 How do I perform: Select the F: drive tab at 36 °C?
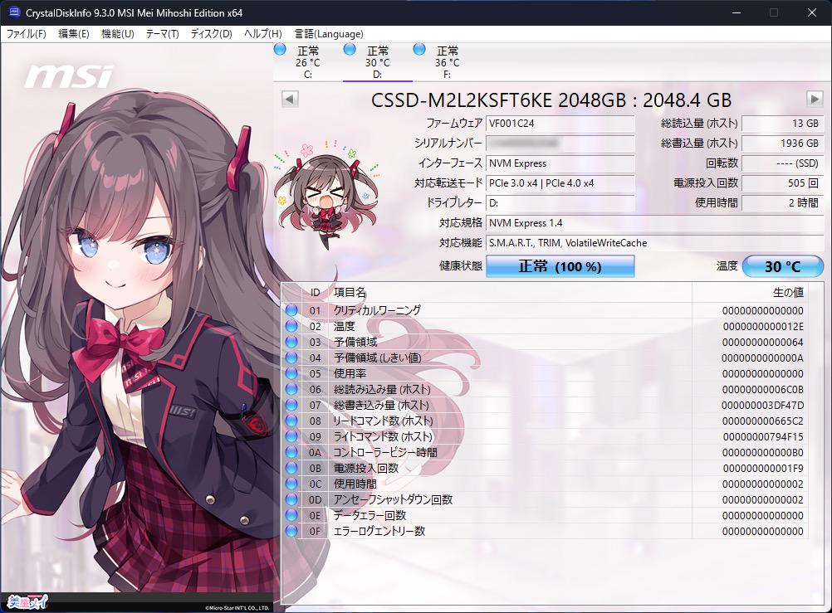click(x=448, y=62)
